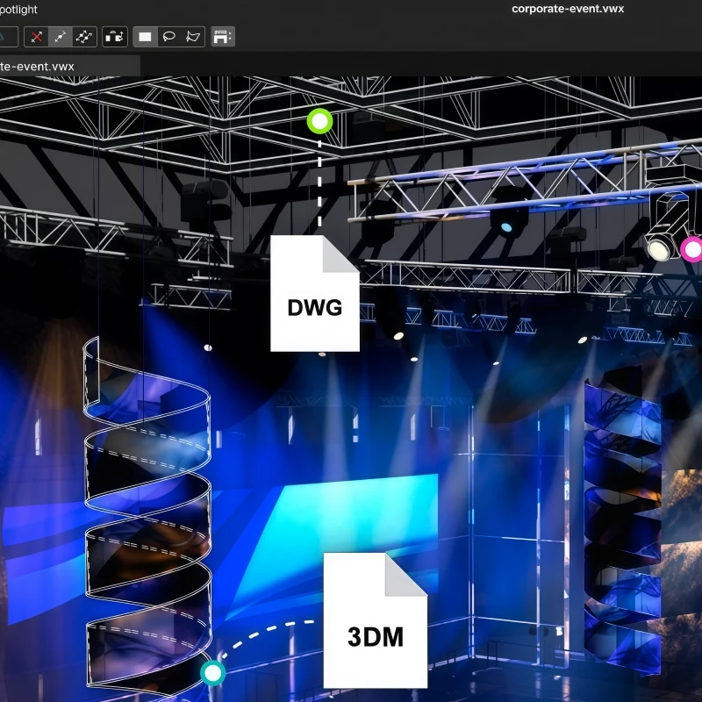
Task: Click the DWG file icon
Action: 315,293
